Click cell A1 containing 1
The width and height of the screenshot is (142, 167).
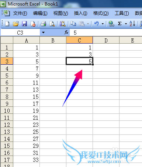click(27, 47)
